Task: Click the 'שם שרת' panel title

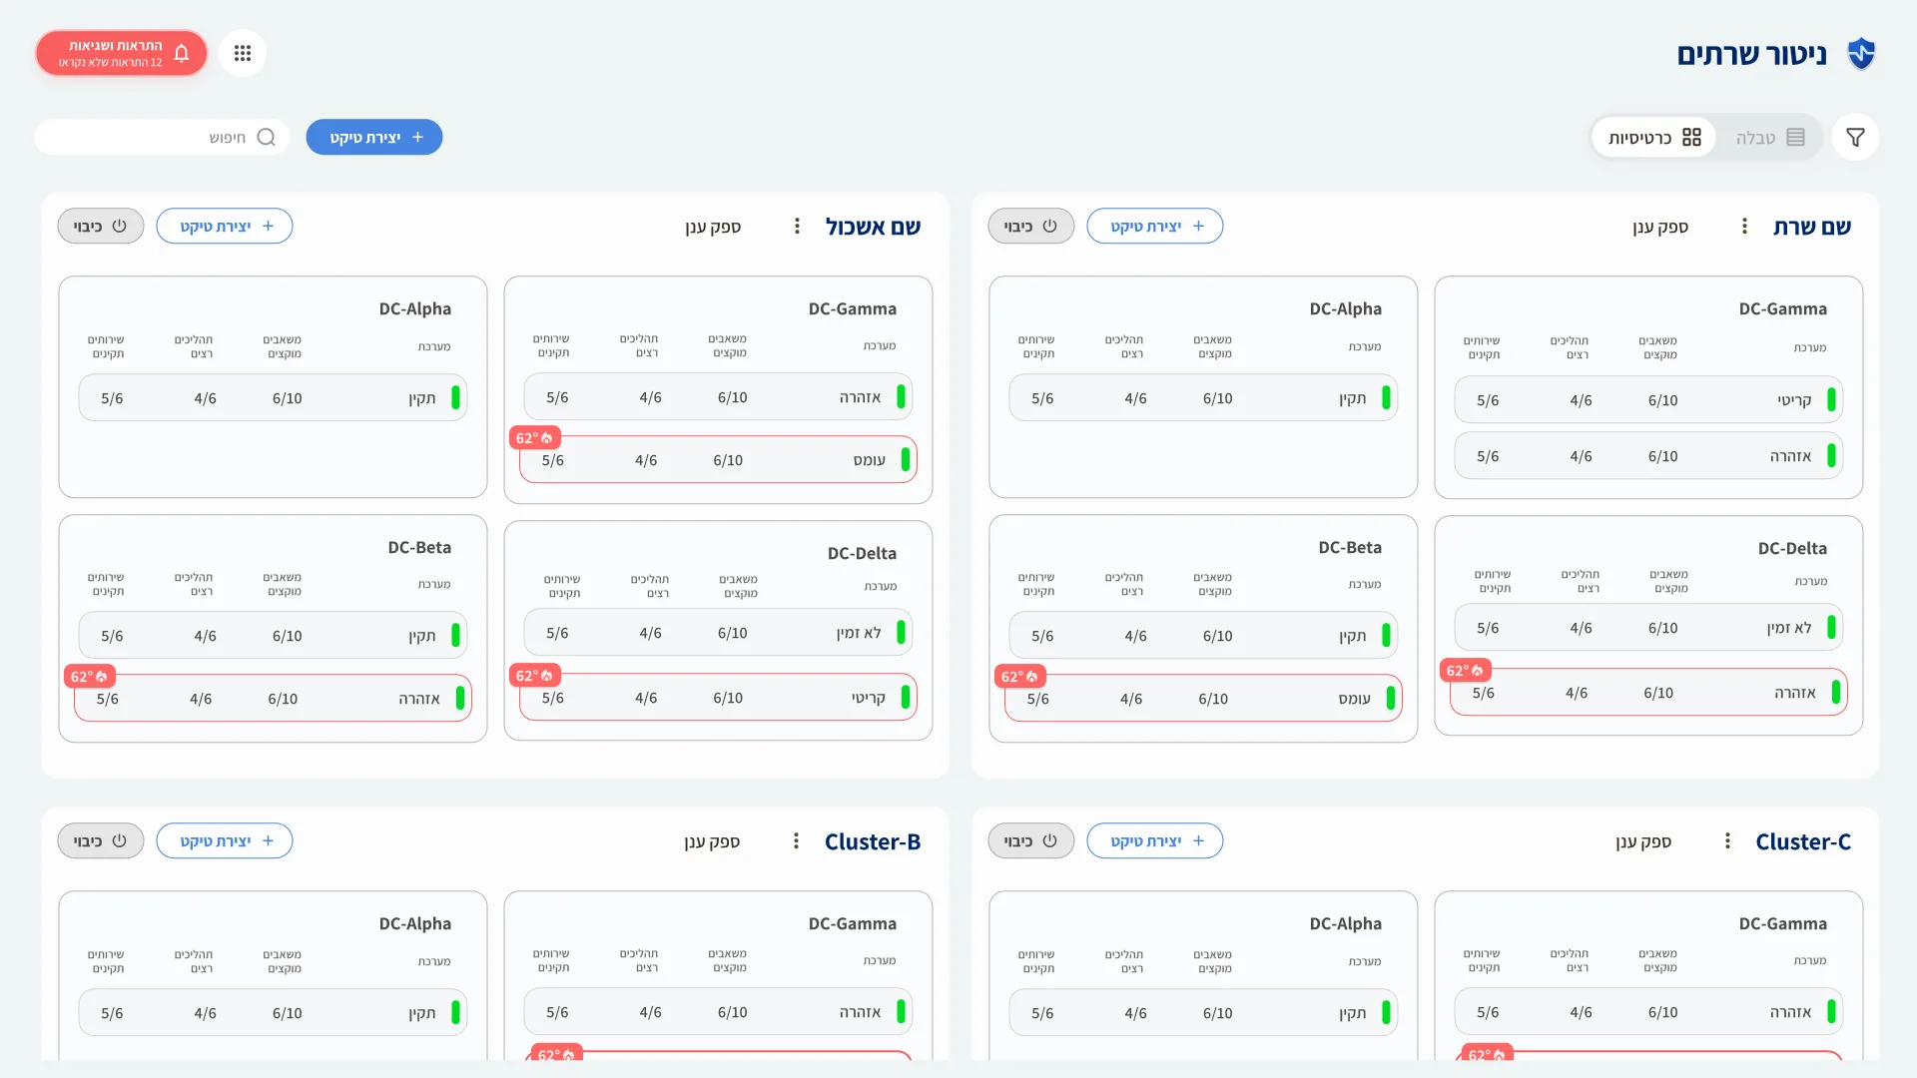Action: pyautogui.click(x=1812, y=227)
